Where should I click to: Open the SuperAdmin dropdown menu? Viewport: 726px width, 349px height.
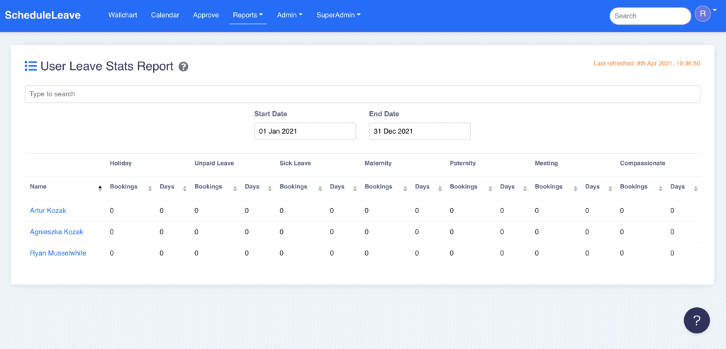(x=338, y=15)
